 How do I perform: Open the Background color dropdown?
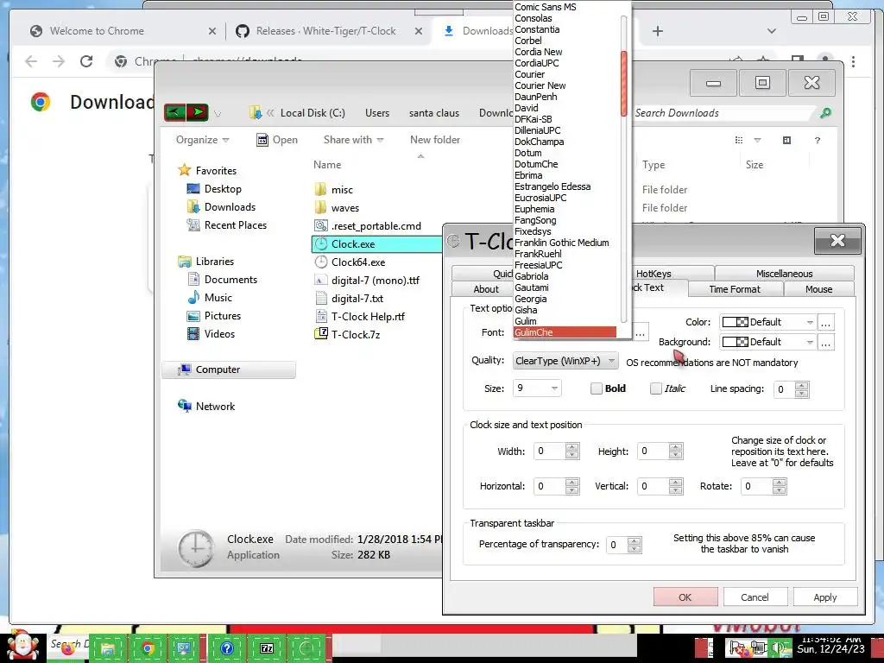tap(767, 342)
